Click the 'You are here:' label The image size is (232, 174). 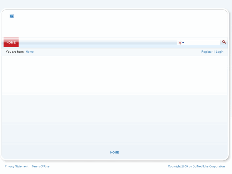point(15,52)
